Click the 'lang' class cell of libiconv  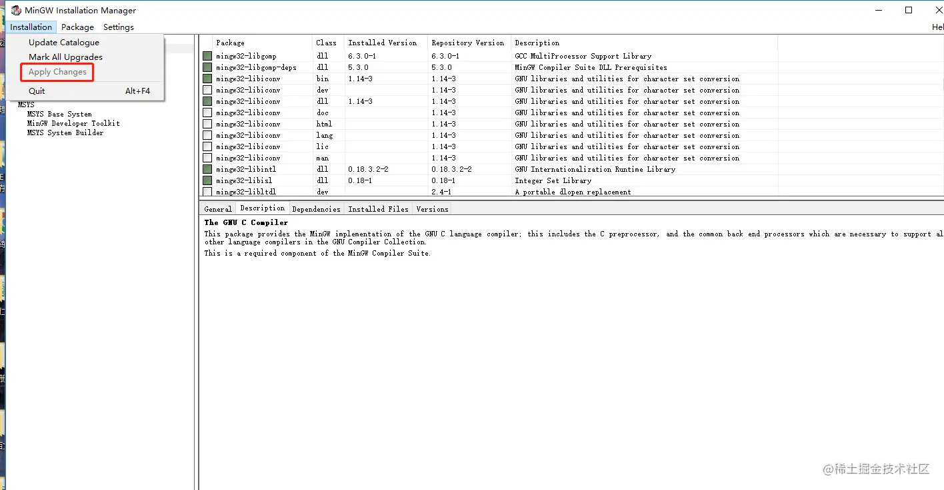click(x=325, y=135)
